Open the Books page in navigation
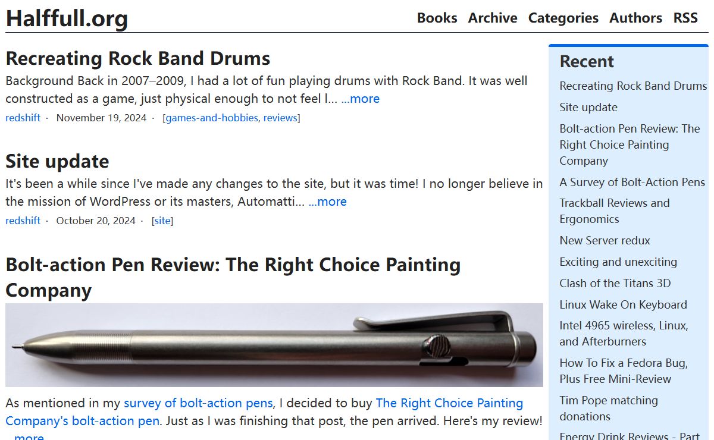The height and width of the screenshot is (440, 714). tap(437, 18)
